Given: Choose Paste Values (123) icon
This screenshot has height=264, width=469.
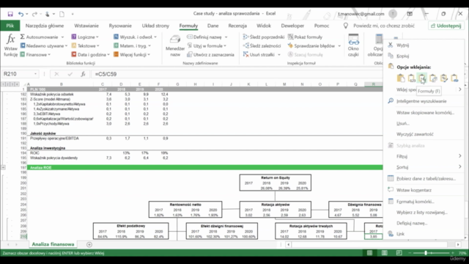Looking at the screenshot, I should 412,78.
